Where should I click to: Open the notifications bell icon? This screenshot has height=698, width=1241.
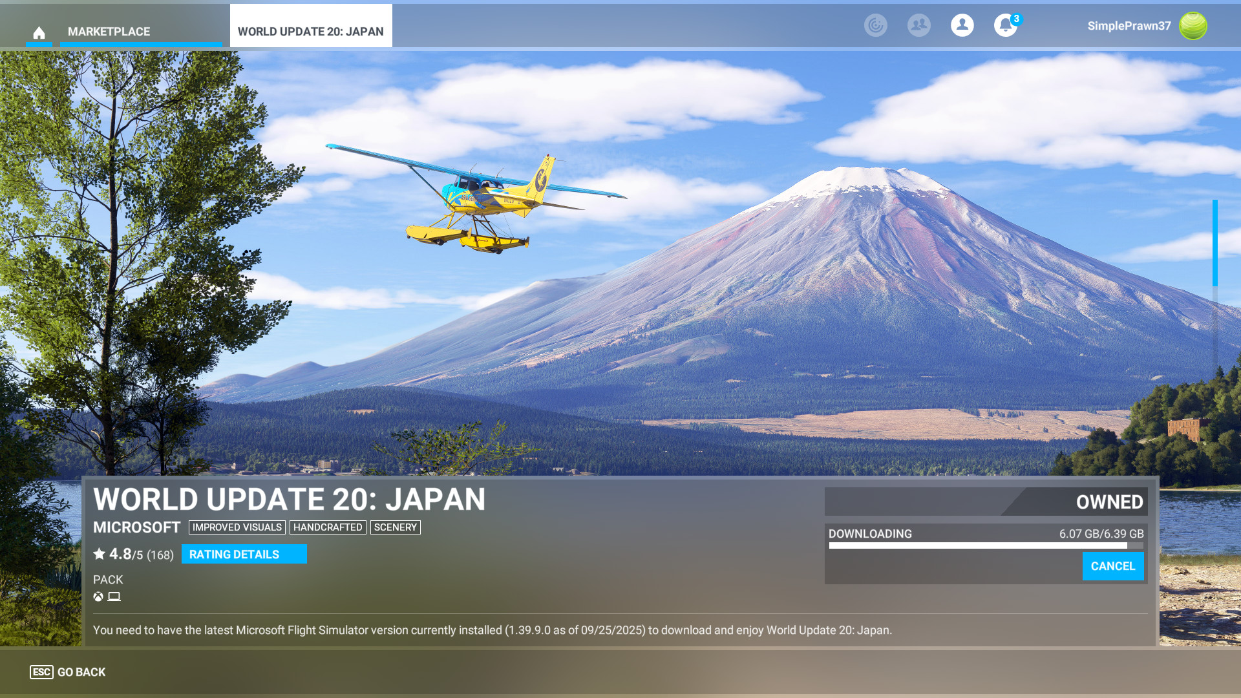point(1004,26)
